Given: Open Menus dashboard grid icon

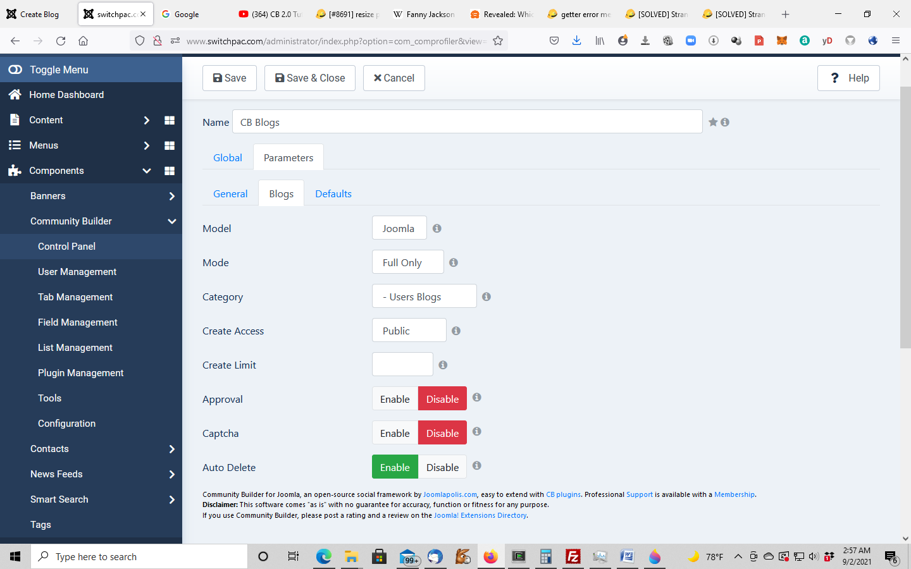Looking at the screenshot, I should pyautogui.click(x=170, y=145).
